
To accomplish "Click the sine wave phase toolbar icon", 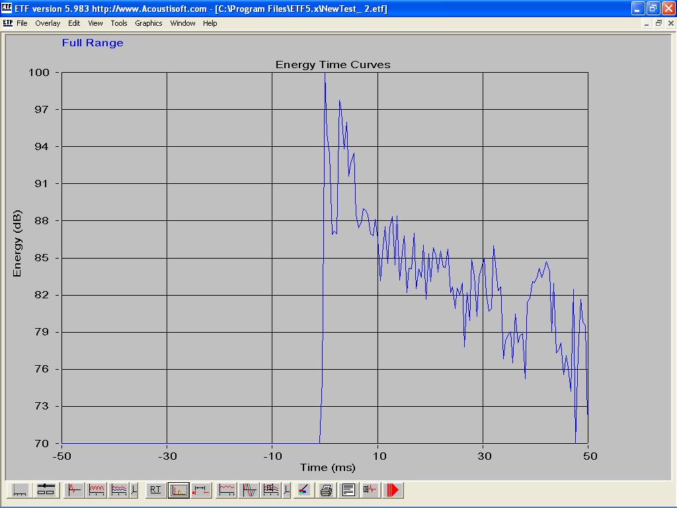I will point(249,490).
